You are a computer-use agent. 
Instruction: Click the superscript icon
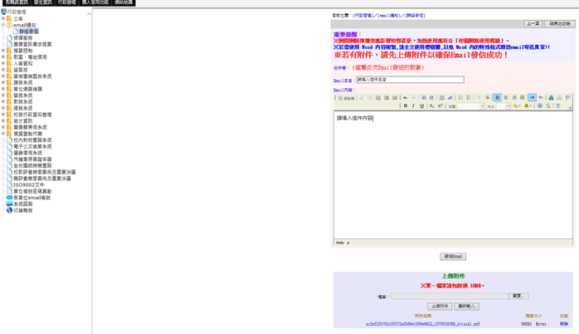[440, 106]
